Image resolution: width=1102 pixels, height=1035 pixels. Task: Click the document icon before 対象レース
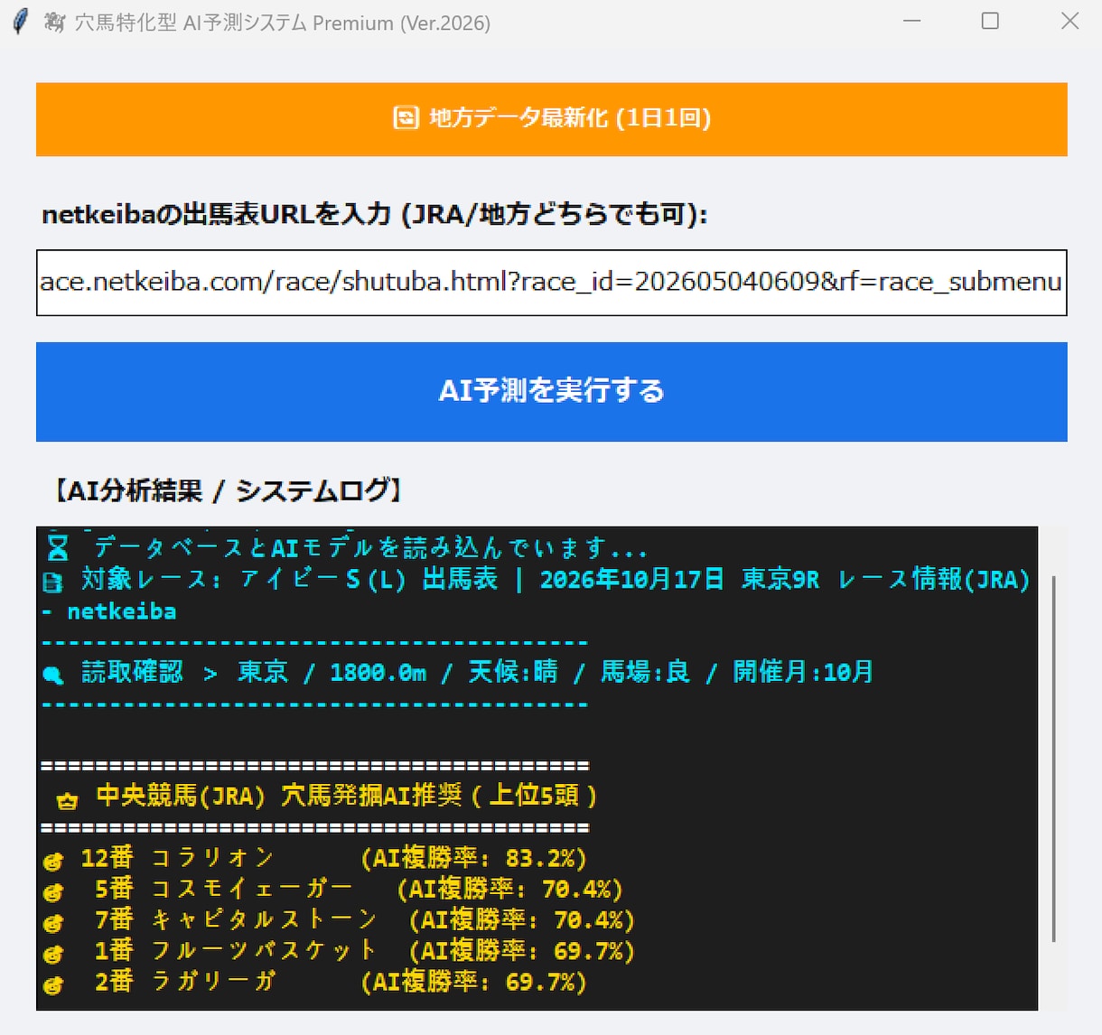[x=52, y=583]
